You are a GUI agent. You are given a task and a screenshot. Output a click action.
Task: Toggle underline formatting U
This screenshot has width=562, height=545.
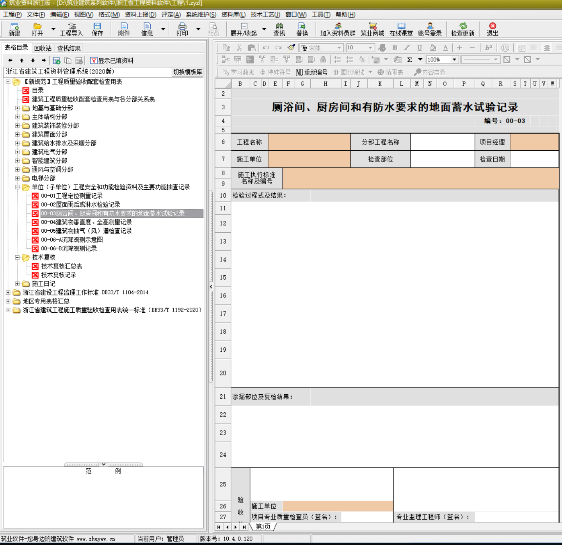420,48
